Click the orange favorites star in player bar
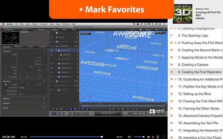223x139 pixels. pyautogui.click(x=153, y=137)
